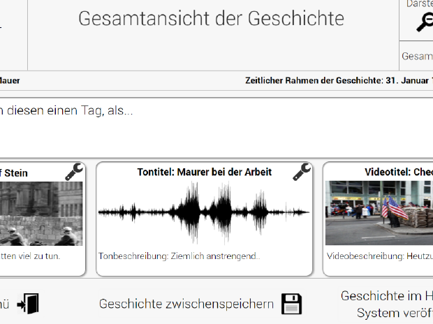Select the "Gesam…" entry below the magnifier
The width and height of the screenshot is (433, 324).
(x=417, y=56)
